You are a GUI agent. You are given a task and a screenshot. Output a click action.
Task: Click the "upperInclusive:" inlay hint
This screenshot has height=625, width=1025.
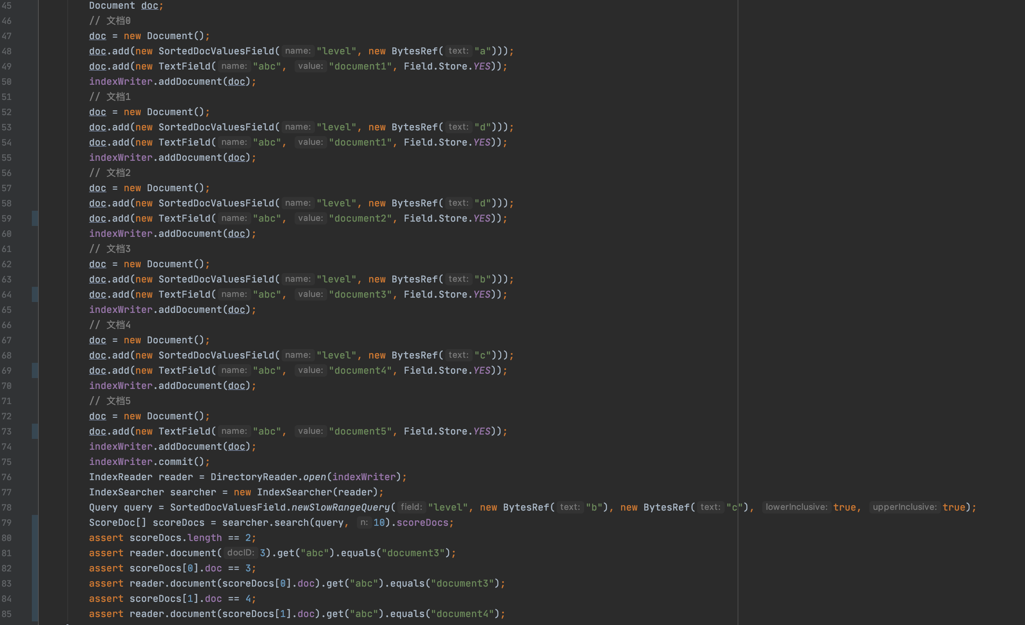[904, 507]
